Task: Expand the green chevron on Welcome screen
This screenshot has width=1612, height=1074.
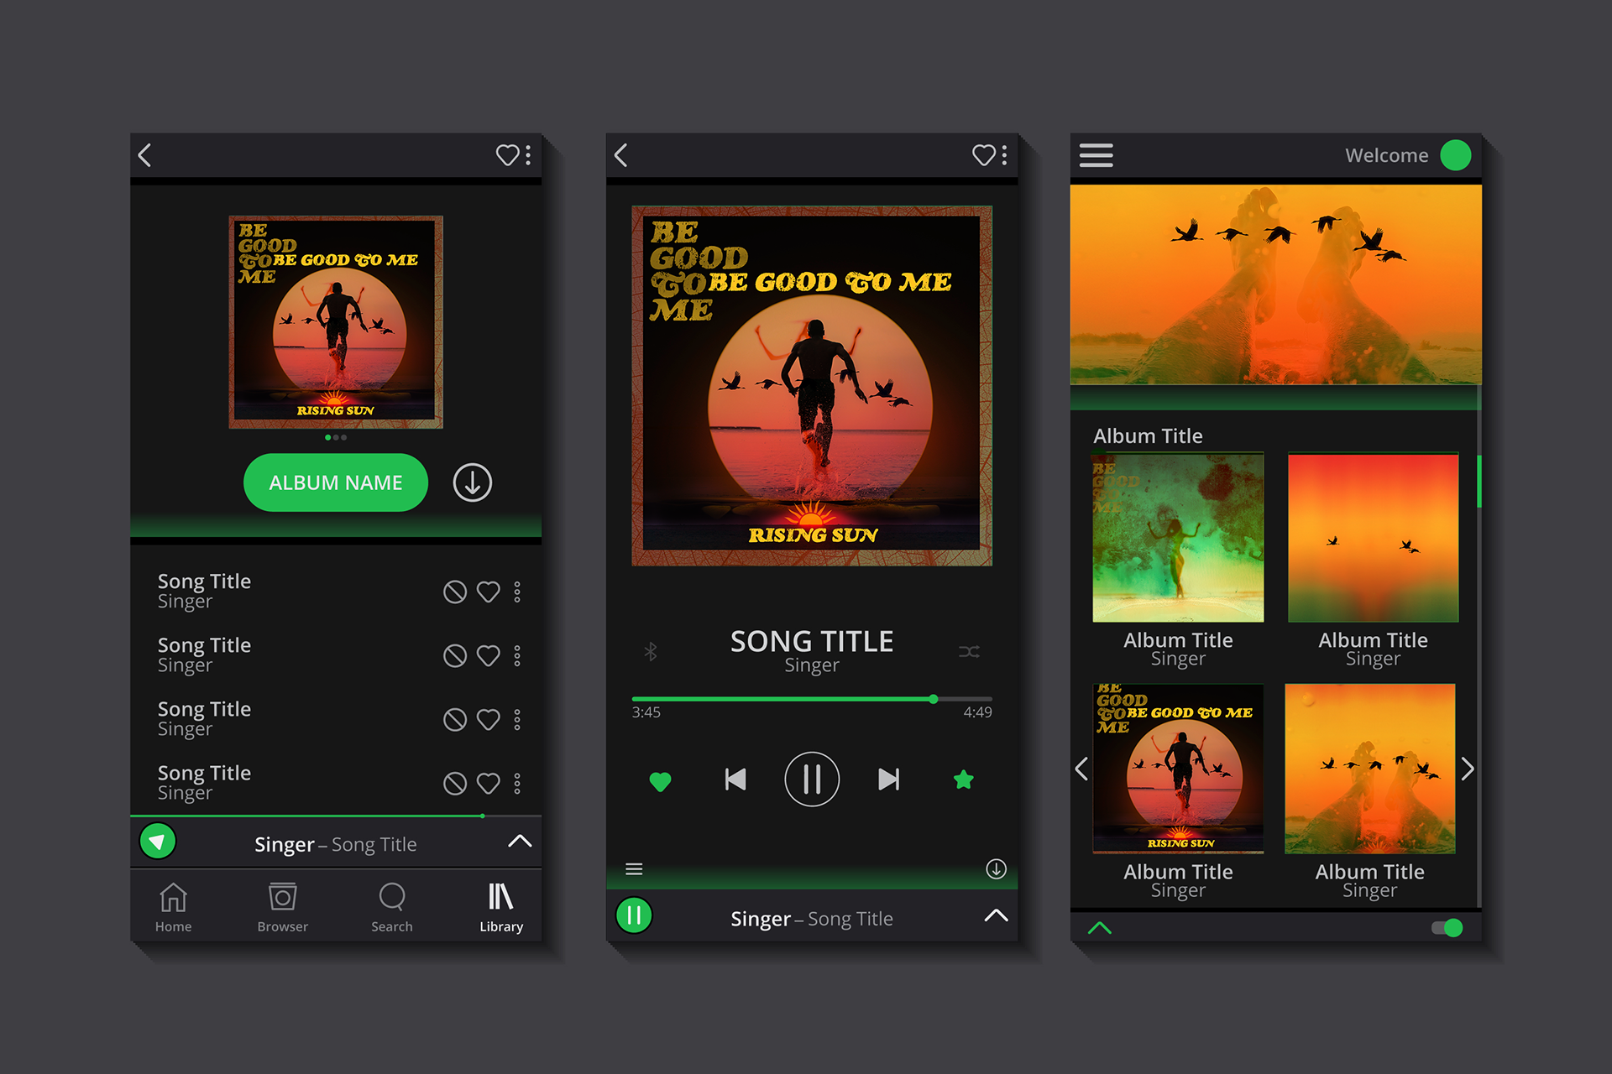Action: point(1100,928)
